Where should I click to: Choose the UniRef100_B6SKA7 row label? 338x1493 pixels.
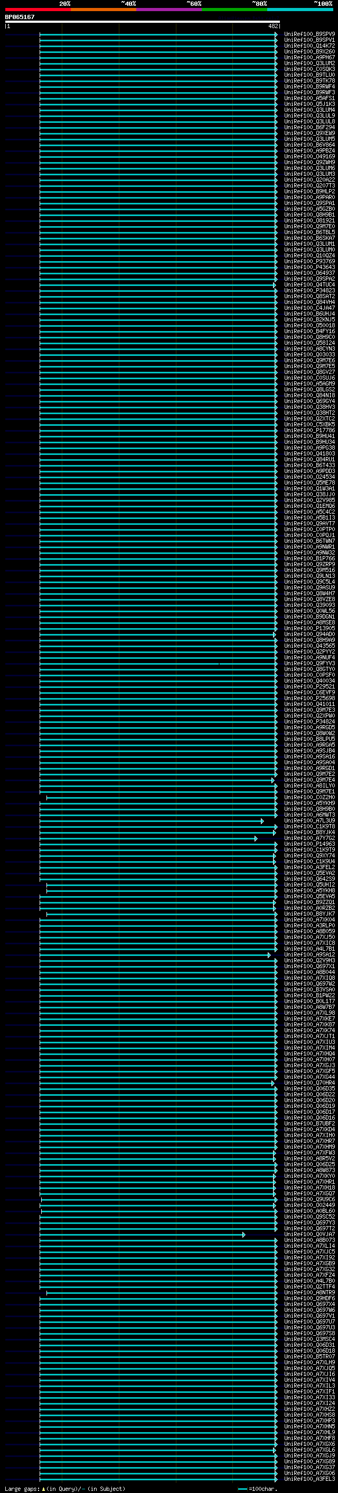[309, 238]
